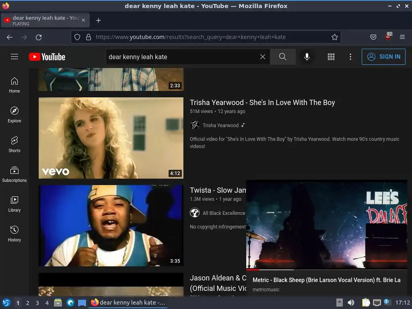Close the dear kenny leah kate tab
Viewport: 412px width, 309px height.
[83, 20]
